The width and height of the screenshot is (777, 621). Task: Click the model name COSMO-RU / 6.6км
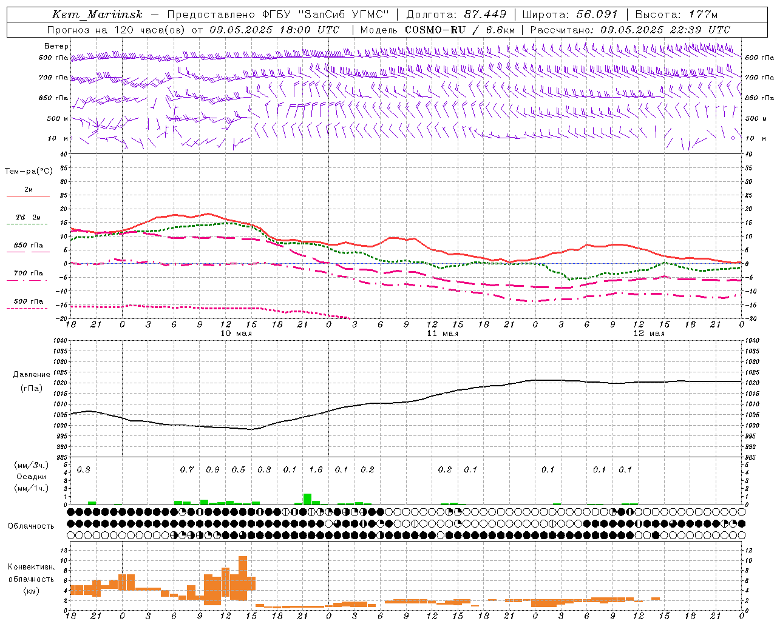(x=460, y=30)
